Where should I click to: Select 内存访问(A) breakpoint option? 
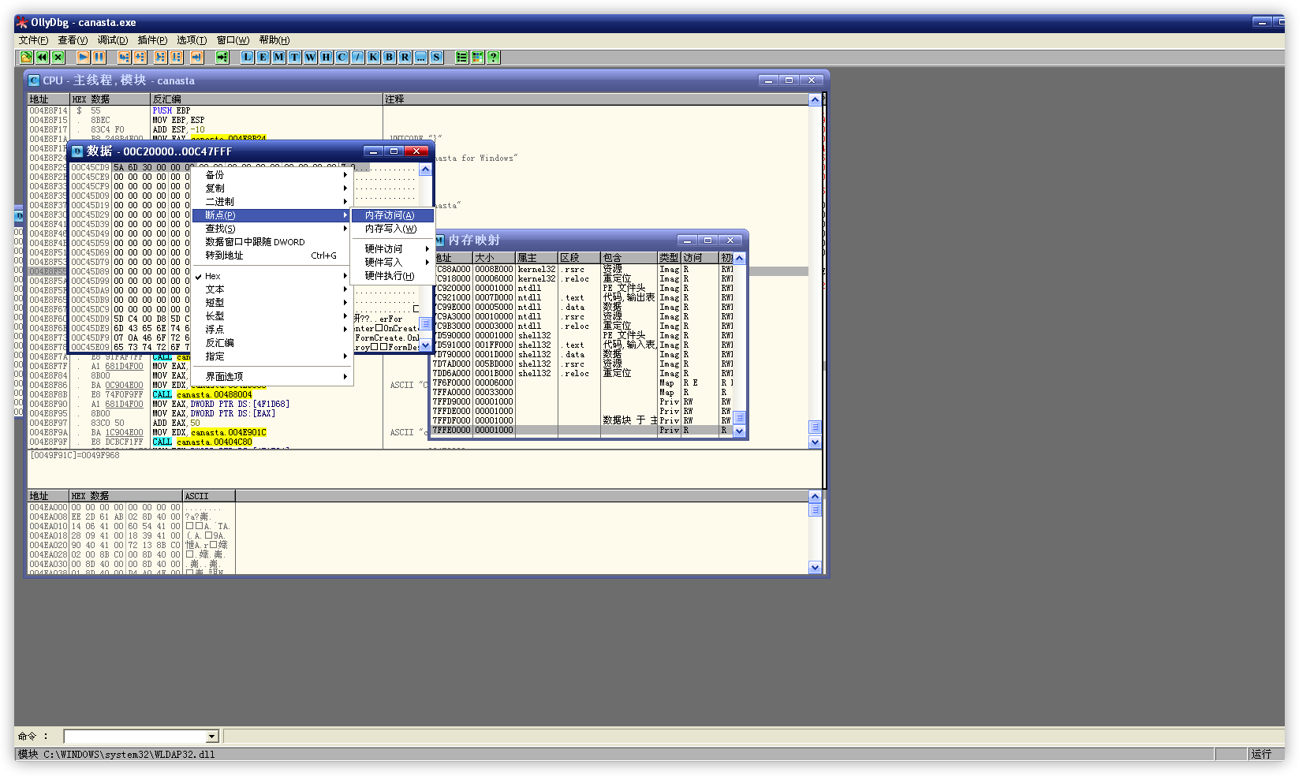tap(390, 215)
